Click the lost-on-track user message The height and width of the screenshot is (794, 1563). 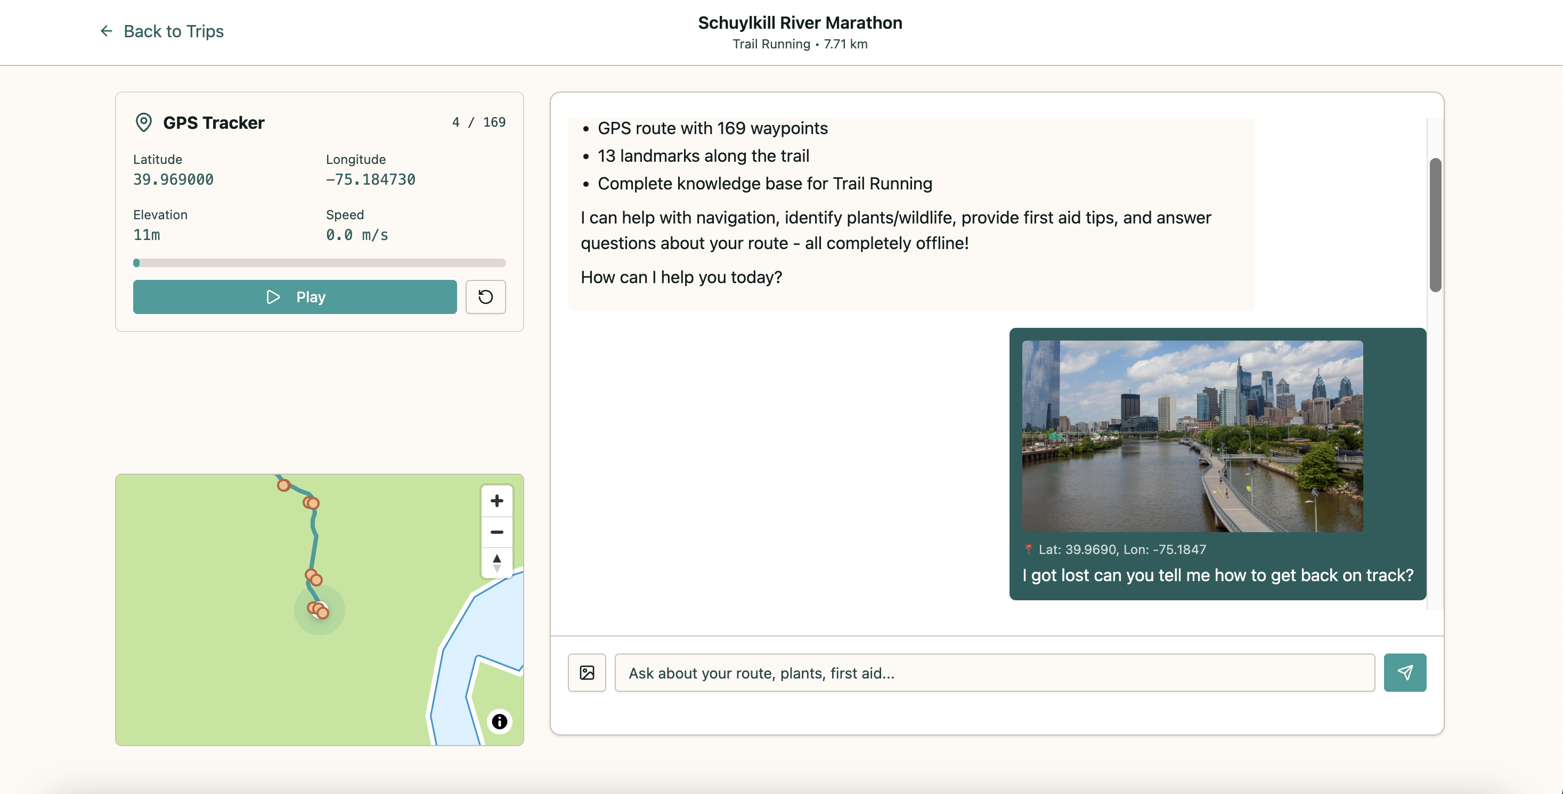[x=1217, y=575]
